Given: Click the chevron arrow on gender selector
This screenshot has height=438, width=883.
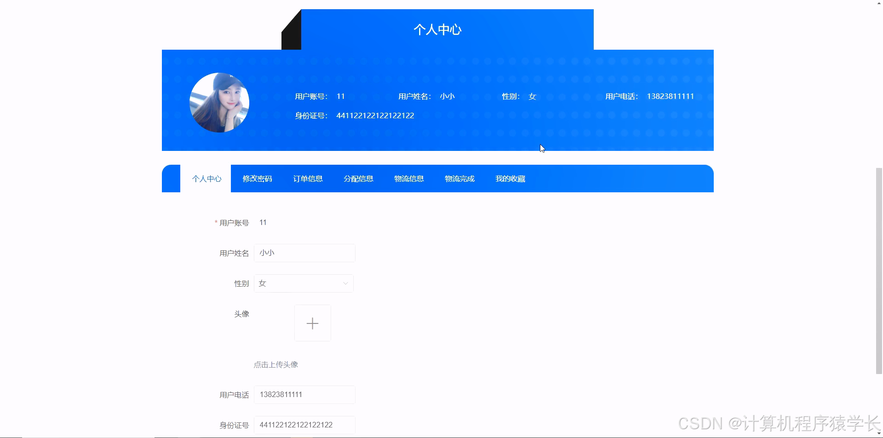Looking at the screenshot, I should click(345, 283).
